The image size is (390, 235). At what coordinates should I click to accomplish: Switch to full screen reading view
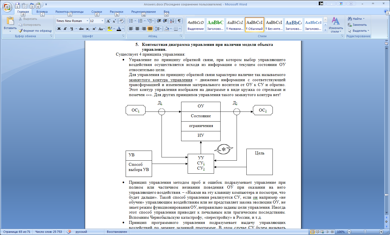(x=317, y=232)
